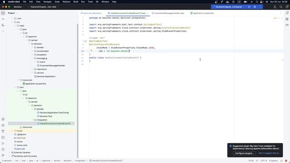The width and height of the screenshot is (290, 163).
Task: Click UTF-8 encoding in status bar
Action: point(264,161)
